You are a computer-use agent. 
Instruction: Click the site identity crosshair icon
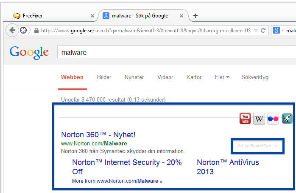coord(23,30)
